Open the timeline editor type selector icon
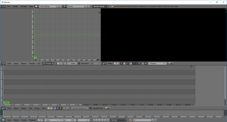 coord(4,120)
